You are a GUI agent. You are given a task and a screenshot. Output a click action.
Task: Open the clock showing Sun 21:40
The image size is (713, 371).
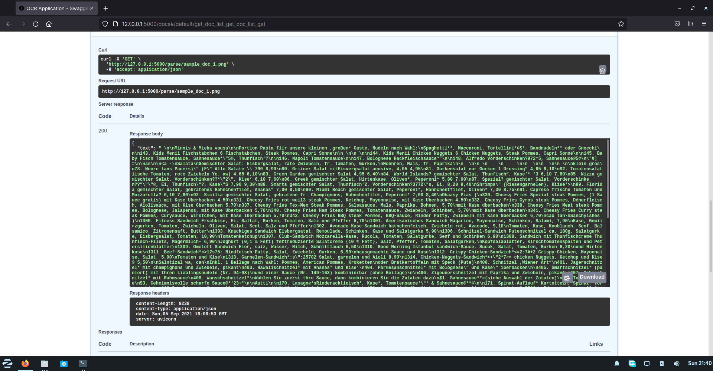tap(700, 363)
